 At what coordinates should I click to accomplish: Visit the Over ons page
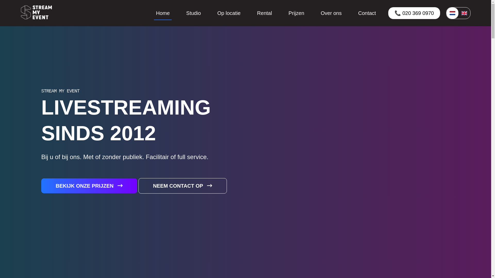click(x=331, y=13)
